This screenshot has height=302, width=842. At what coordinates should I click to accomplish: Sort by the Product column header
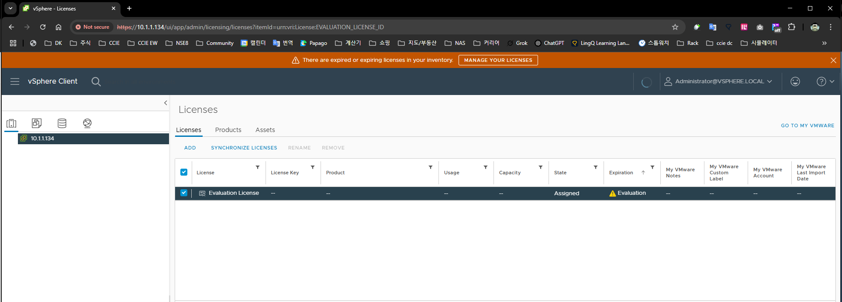(x=335, y=173)
